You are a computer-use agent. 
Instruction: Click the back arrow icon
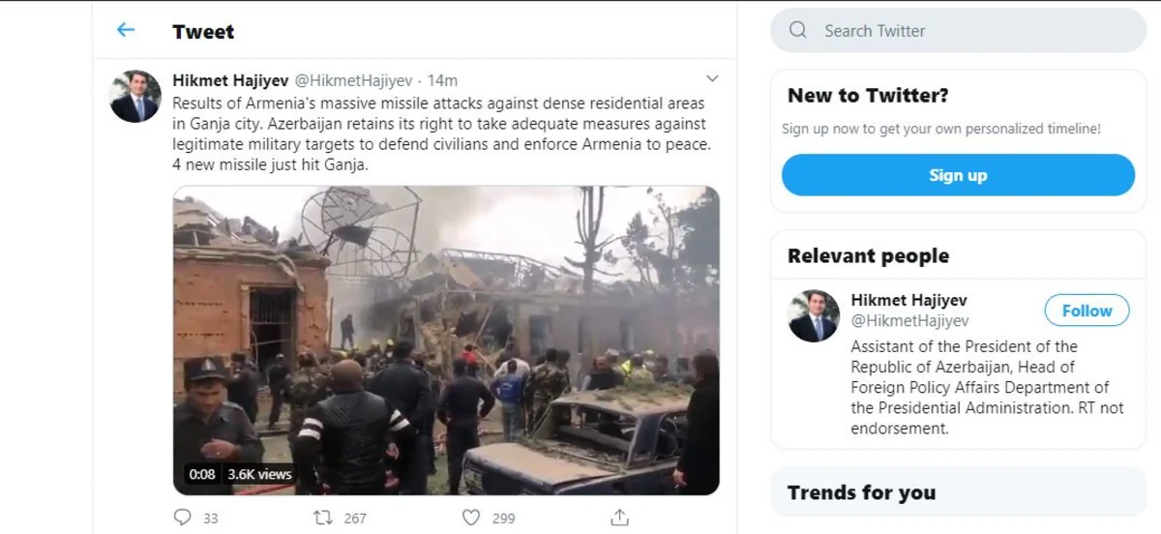pyautogui.click(x=126, y=30)
